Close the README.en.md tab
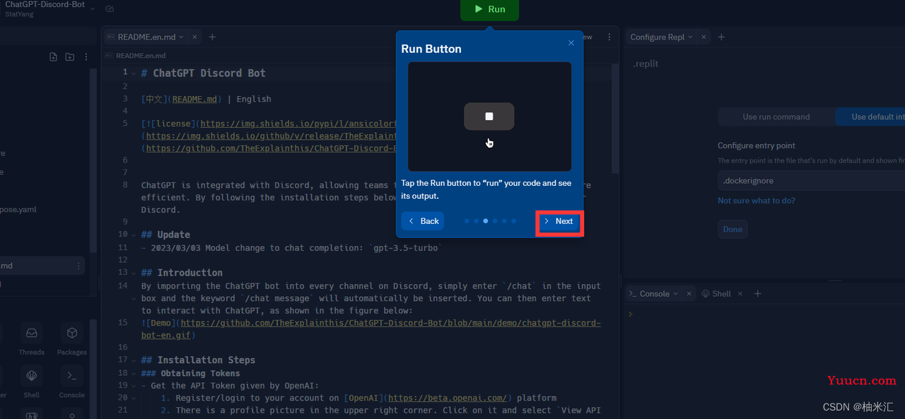 tap(195, 37)
